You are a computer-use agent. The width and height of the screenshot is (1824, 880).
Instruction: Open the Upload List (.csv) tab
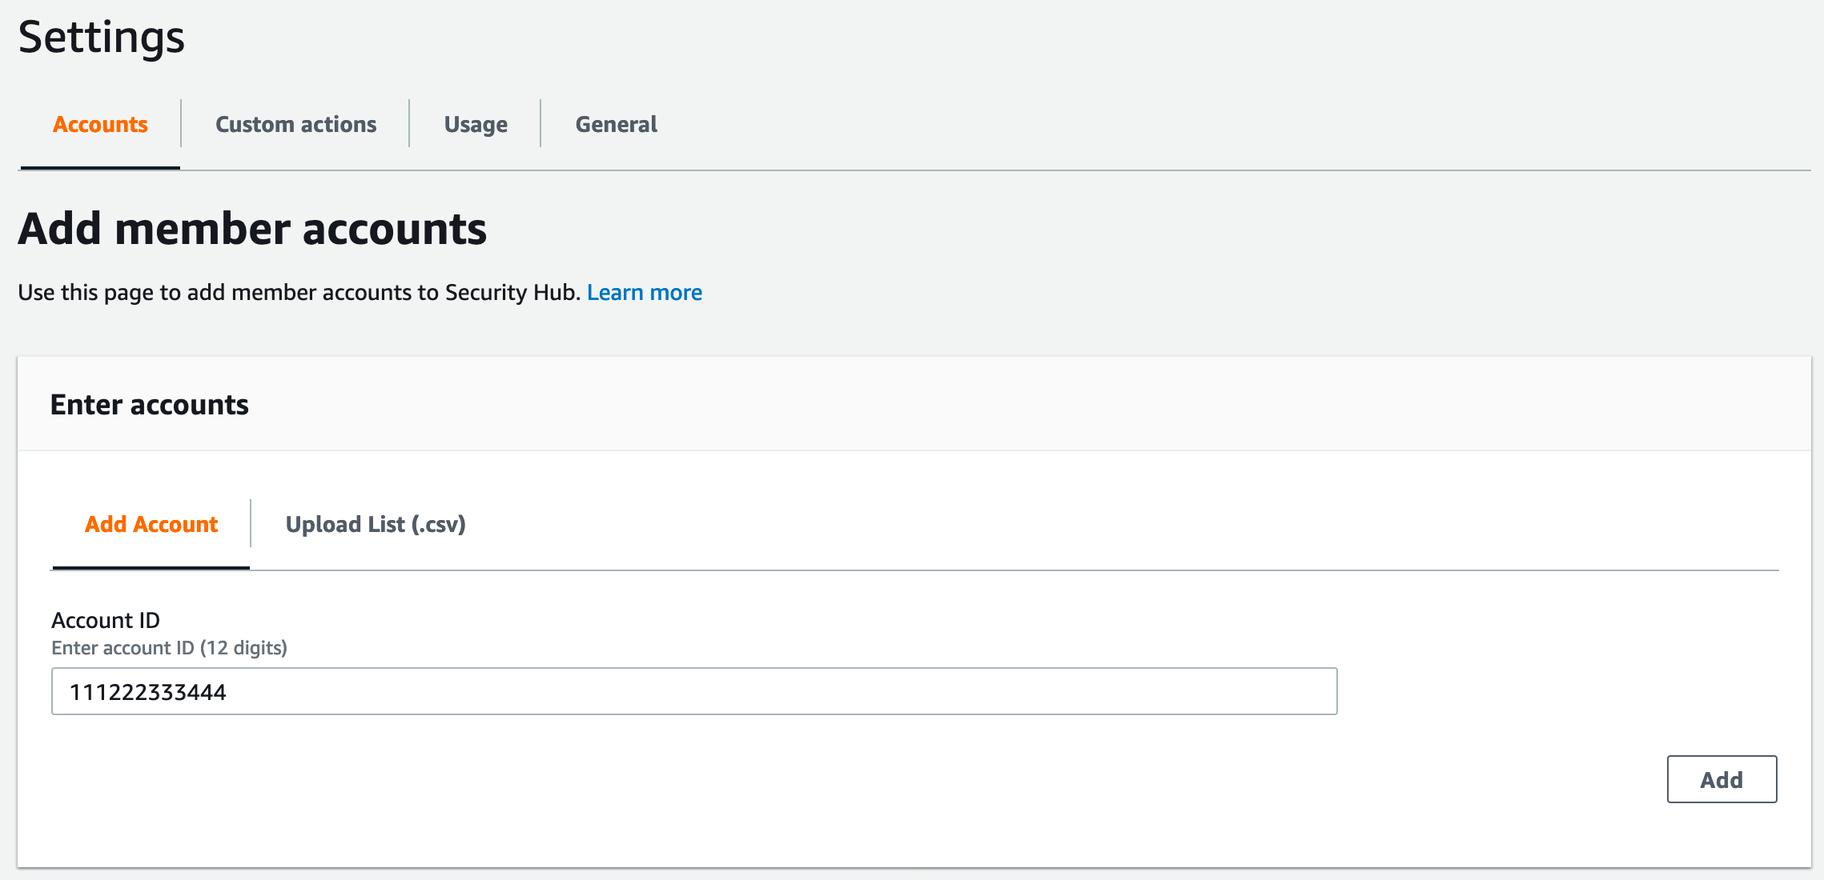[376, 524]
